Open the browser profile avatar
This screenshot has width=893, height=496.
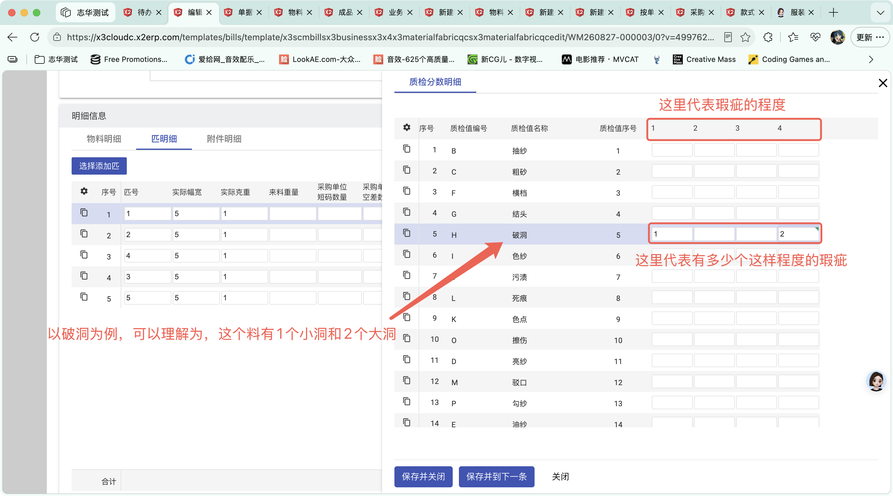pos(837,37)
